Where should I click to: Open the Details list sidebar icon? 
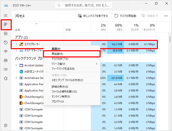point(6,69)
